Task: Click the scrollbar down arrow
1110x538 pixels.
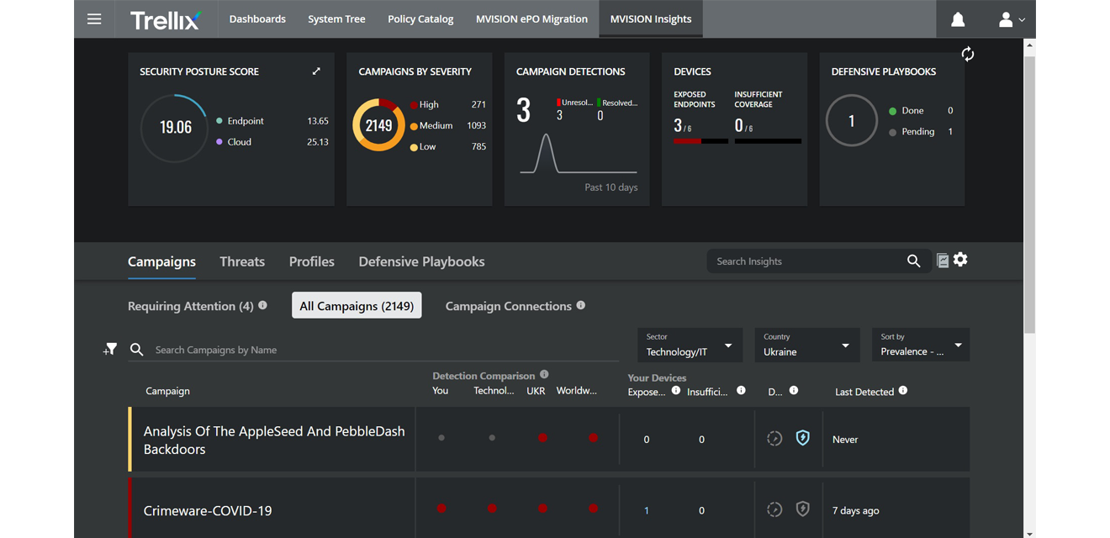Action: pyautogui.click(x=1029, y=533)
